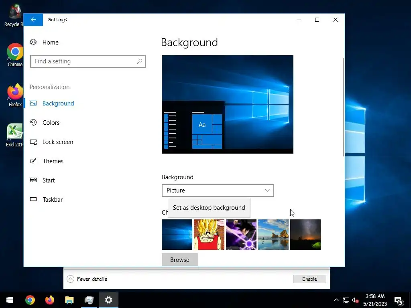Select the beach rocks wallpaper thumbnail
This screenshot has width=411, height=308.
[273, 235]
